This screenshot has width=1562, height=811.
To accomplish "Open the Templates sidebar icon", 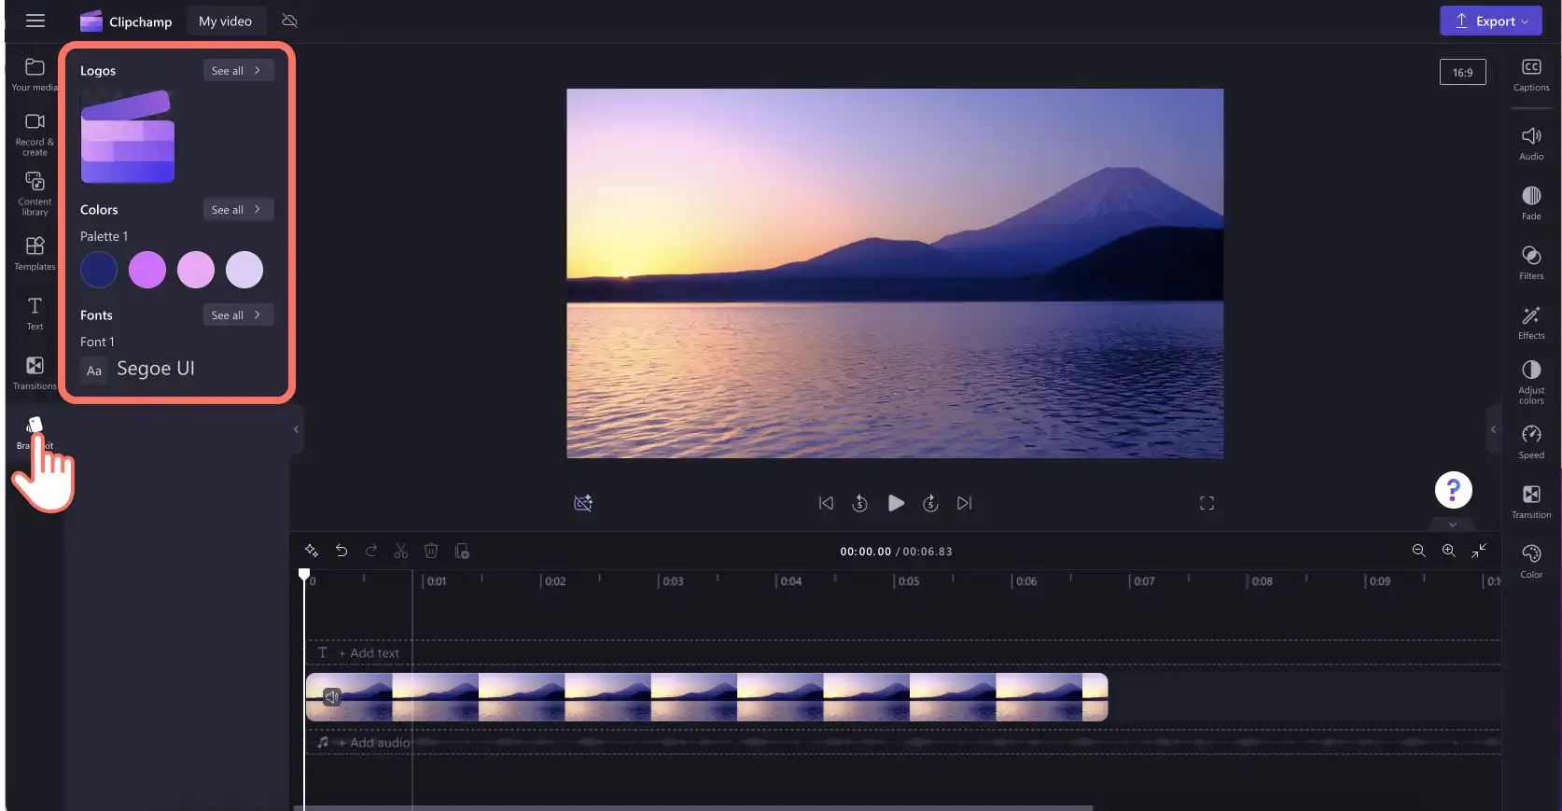I will click(35, 254).
